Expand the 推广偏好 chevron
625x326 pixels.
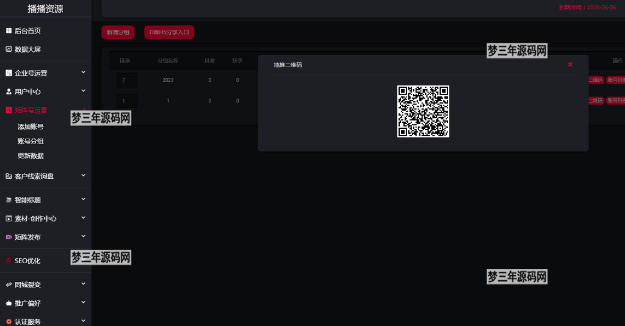[83, 302]
